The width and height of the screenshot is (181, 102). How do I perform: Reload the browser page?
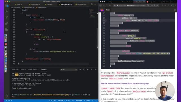pyautogui.click(x=107, y=5)
